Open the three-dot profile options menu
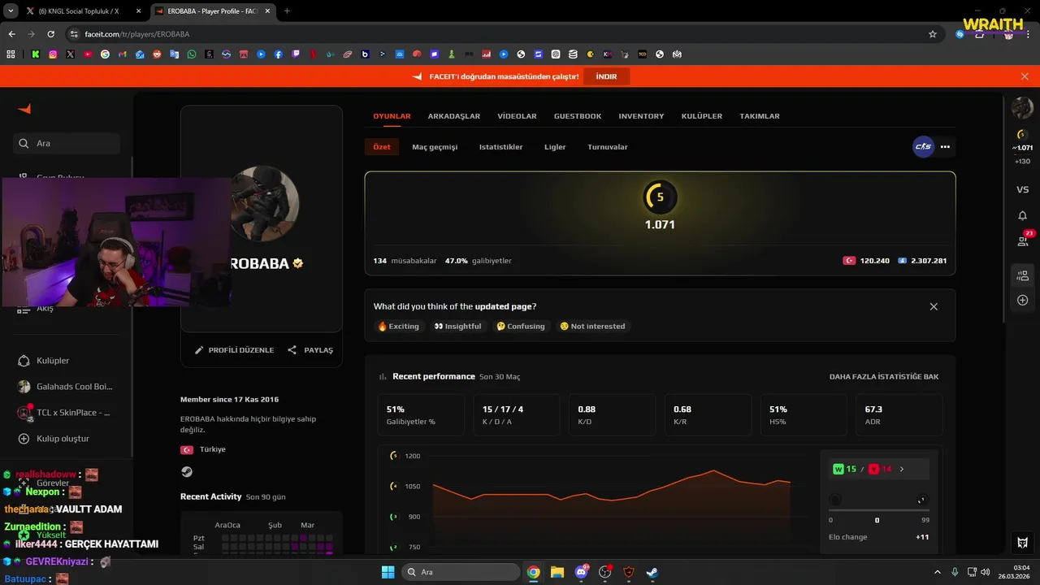This screenshot has width=1040, height=585. click(945, 147)
